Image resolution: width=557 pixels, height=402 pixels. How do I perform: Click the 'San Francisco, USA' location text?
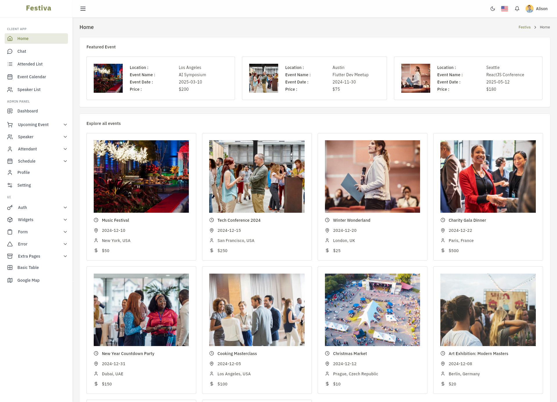coord(236,241)
